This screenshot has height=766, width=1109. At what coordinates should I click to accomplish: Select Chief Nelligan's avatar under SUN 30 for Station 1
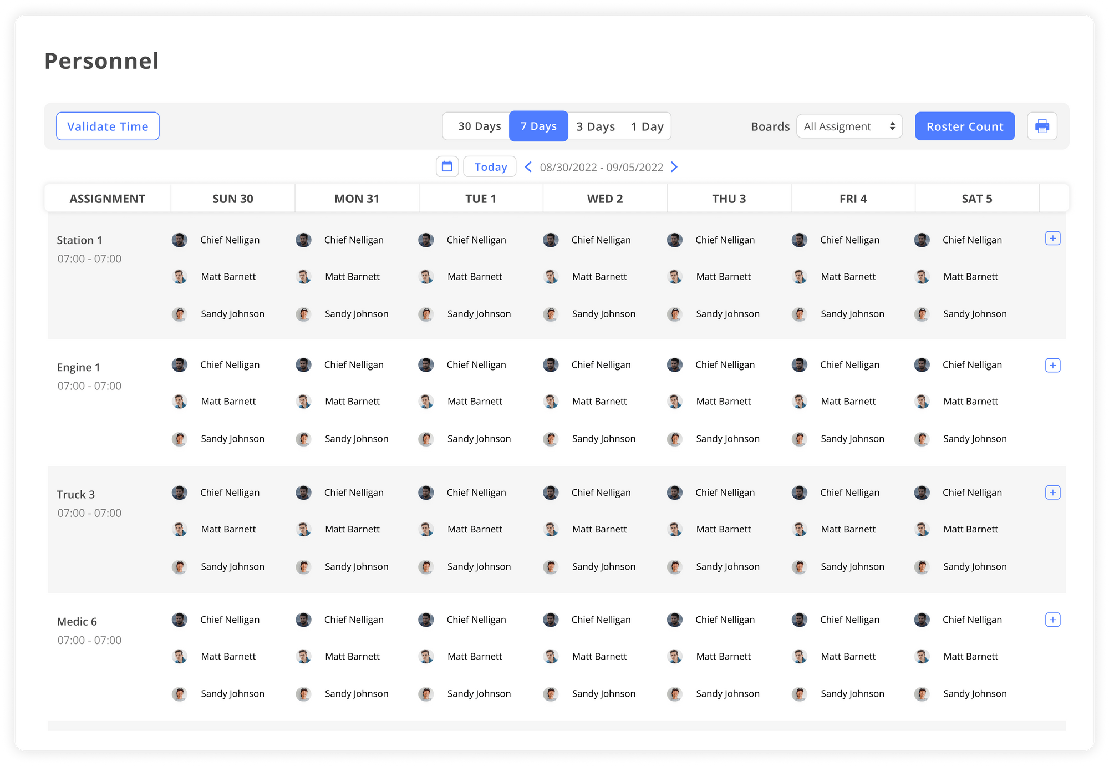(180, 240)
